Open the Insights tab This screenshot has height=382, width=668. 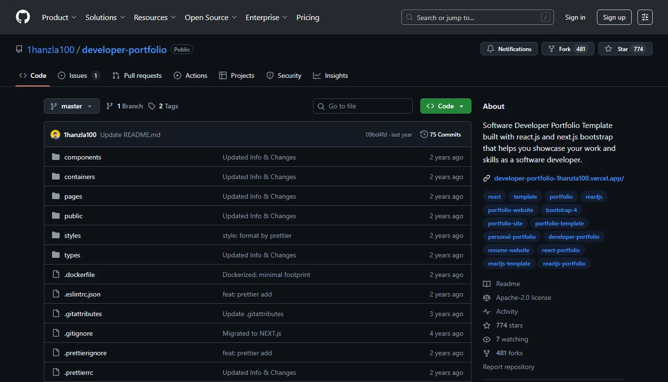[330, 75]
